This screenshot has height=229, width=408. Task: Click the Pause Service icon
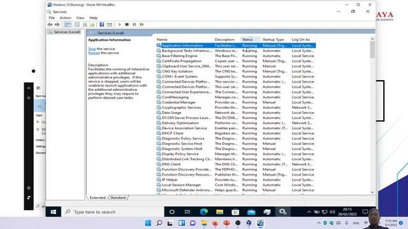point(135,24)
